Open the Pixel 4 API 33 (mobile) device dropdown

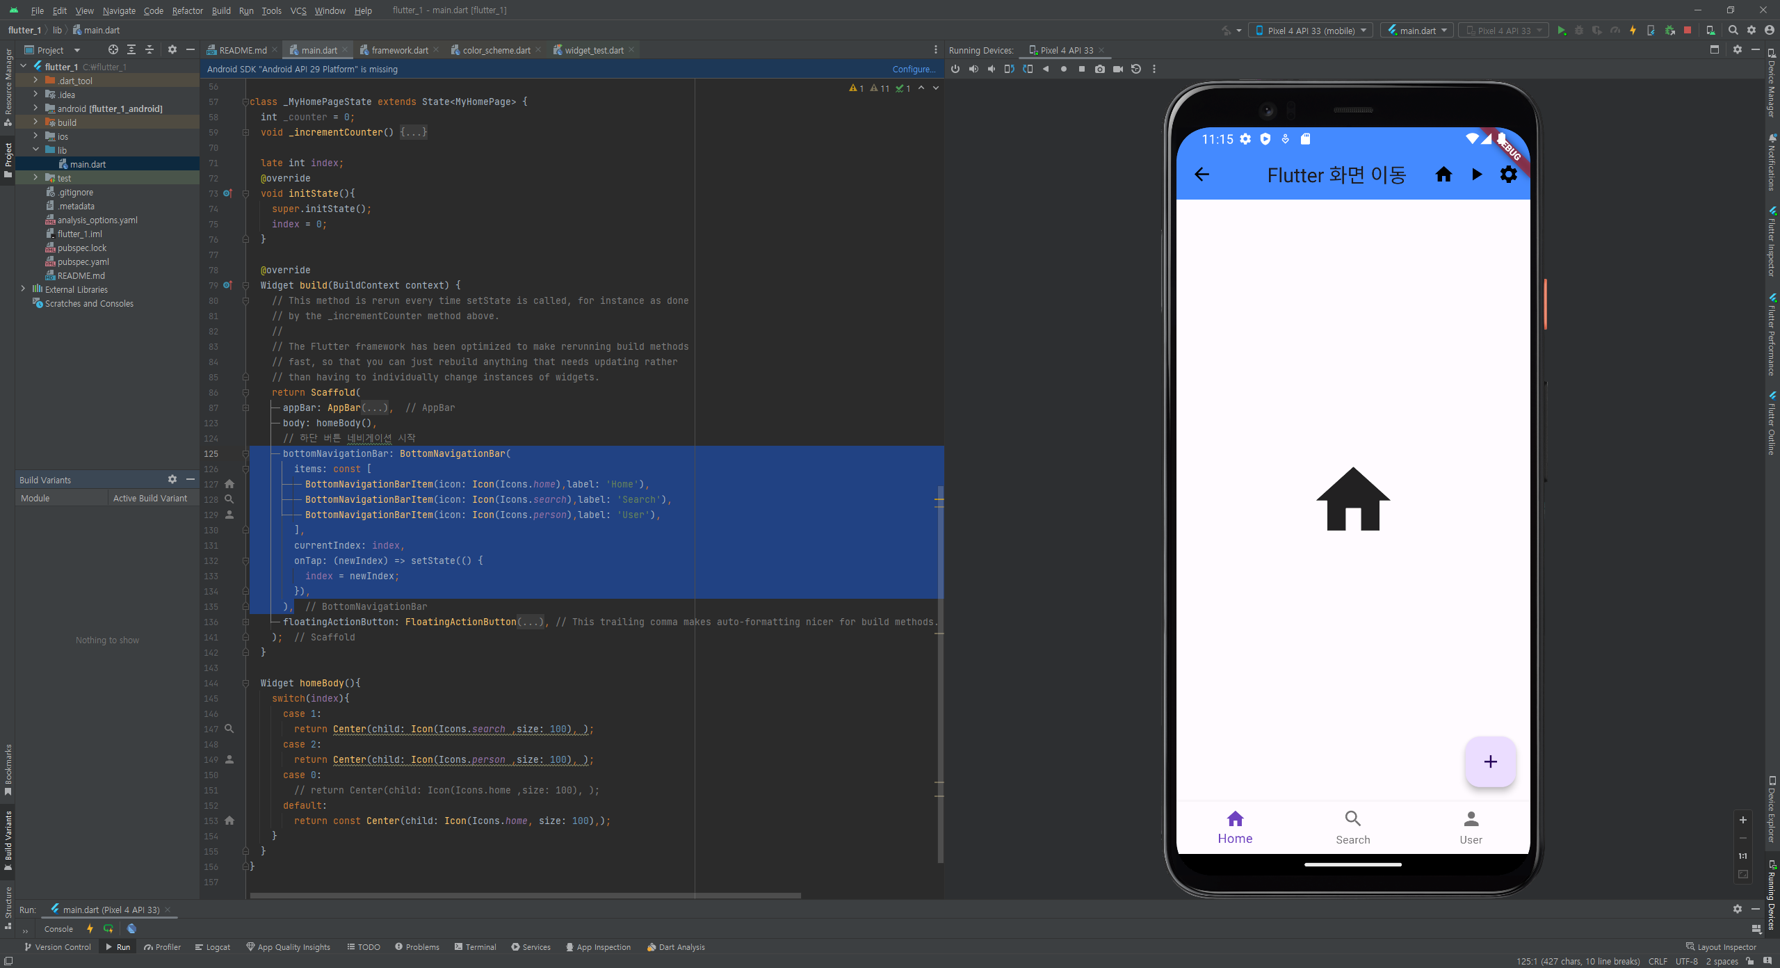click(1310, 31)
